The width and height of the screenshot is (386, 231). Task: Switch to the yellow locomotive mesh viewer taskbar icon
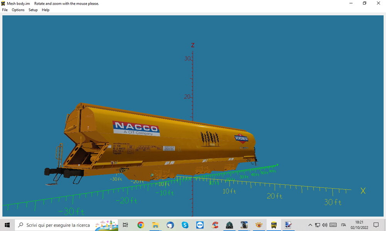click(x=274, y=225)
